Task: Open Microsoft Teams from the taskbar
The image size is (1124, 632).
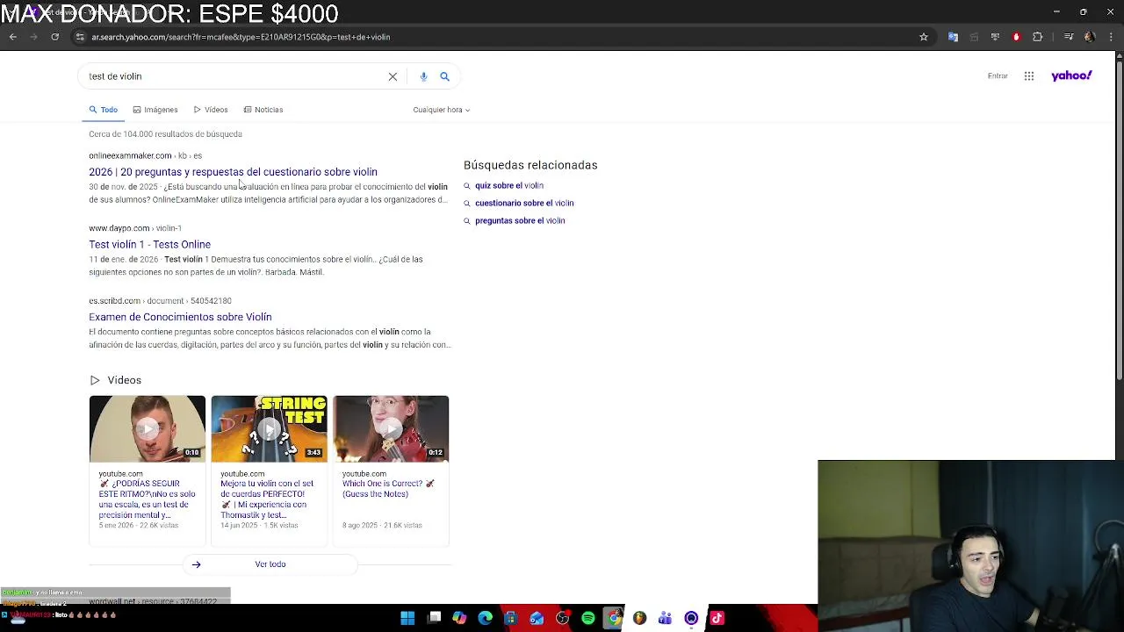Action: click(x=665, y=618)
